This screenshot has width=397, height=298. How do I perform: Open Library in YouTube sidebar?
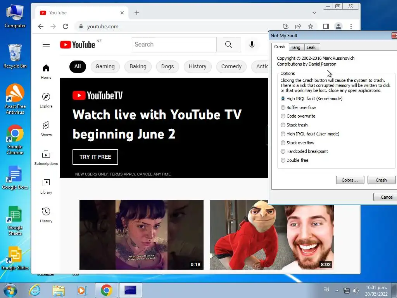tap(46, 187)
